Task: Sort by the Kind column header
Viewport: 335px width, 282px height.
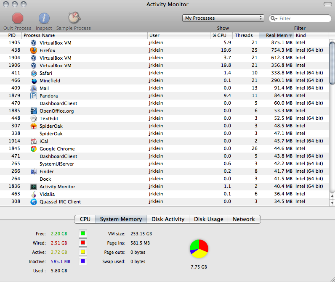Action: (311, 35)
